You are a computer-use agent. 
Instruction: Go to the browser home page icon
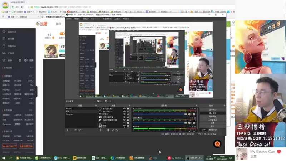[22, 7]
